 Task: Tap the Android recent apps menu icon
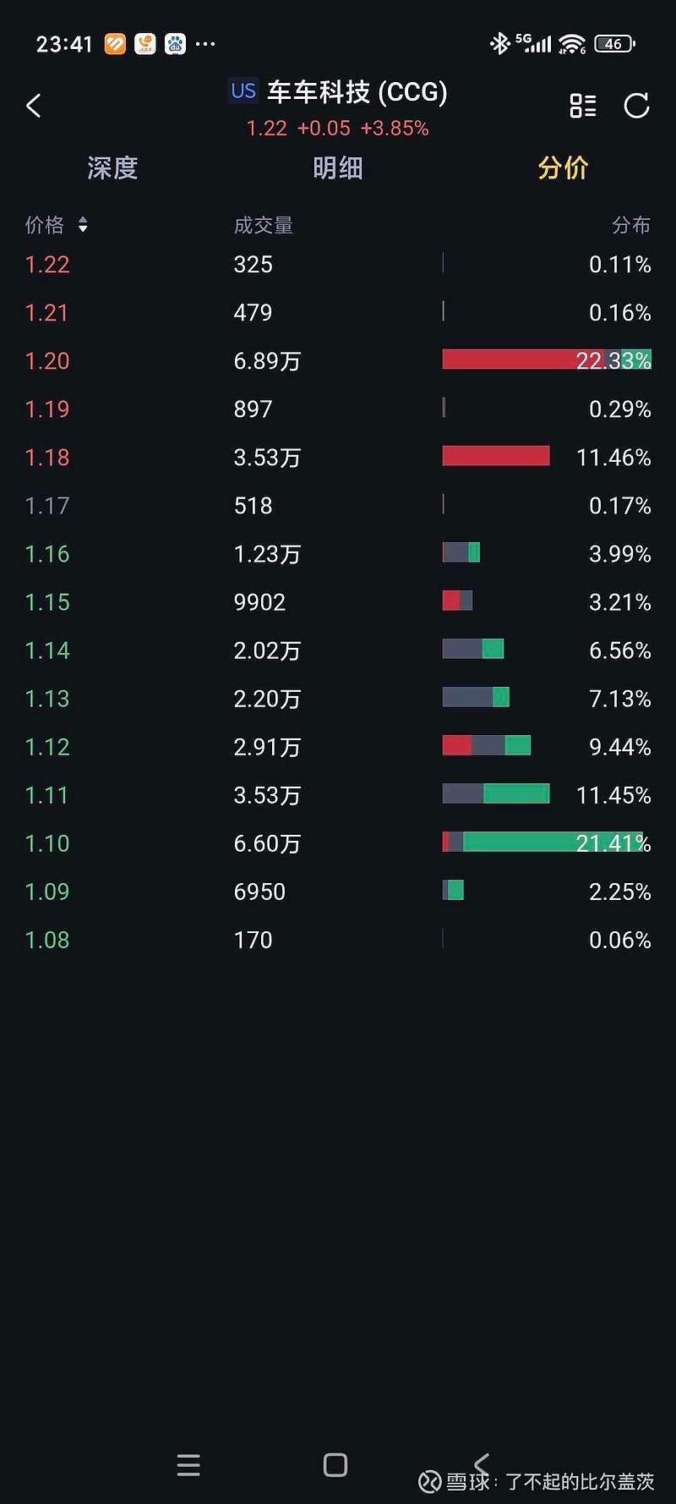coord(188,1465)
